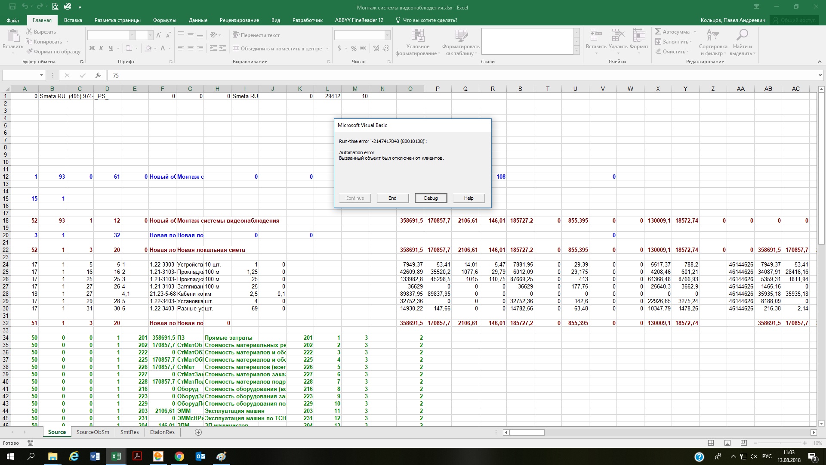Click the Paste (Вставить) clipboard icon
The image size is (826, 465).
(x=13, y=36)
